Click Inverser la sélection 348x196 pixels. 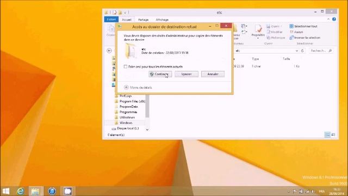304,38
